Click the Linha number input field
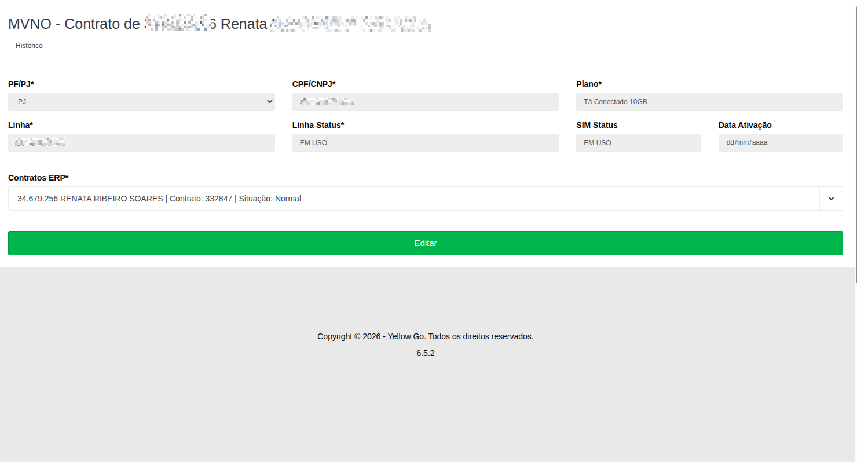This screenshot has width=857, height=462. click(x=141, y=142)
